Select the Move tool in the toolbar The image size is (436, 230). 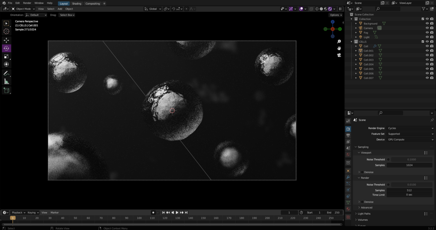(6, 40)
